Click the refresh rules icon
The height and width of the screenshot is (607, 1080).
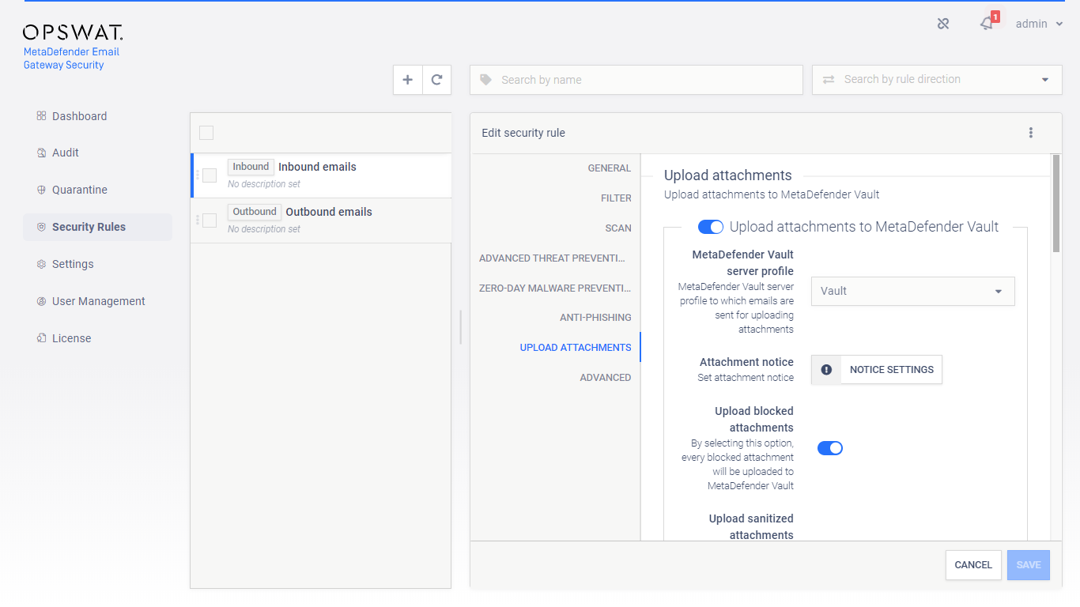tap(436, 80)
